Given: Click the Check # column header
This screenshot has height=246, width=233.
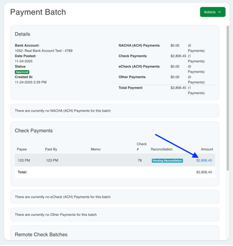Looking at the screenshot, I should [x=141, y=146].
